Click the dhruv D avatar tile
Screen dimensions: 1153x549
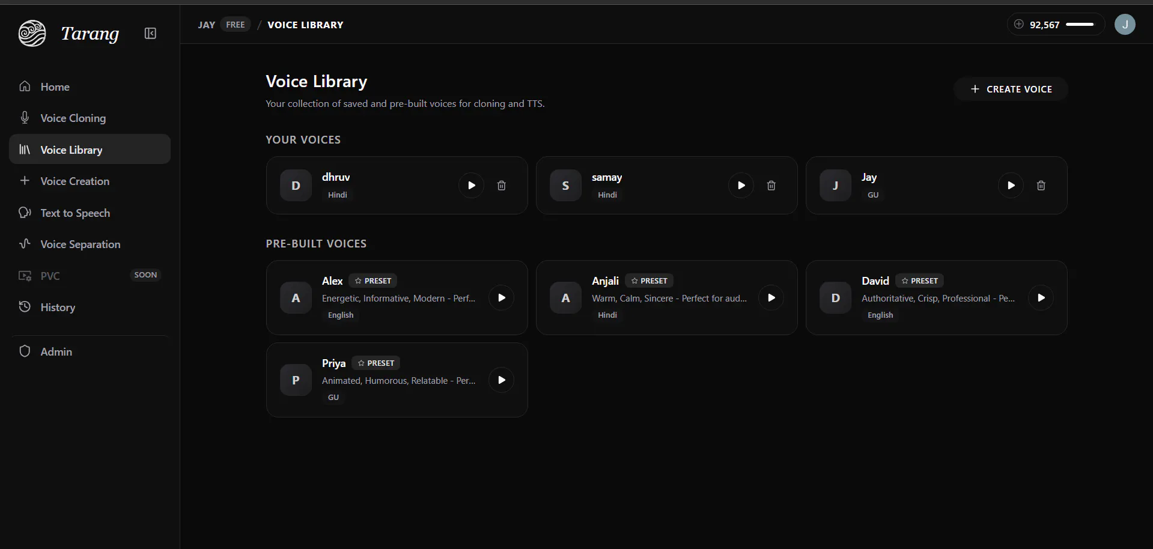tap(296, 186)
